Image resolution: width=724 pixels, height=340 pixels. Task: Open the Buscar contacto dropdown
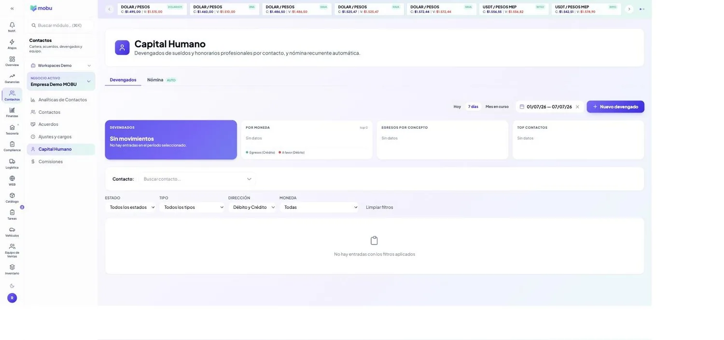(x=197, y=179)
